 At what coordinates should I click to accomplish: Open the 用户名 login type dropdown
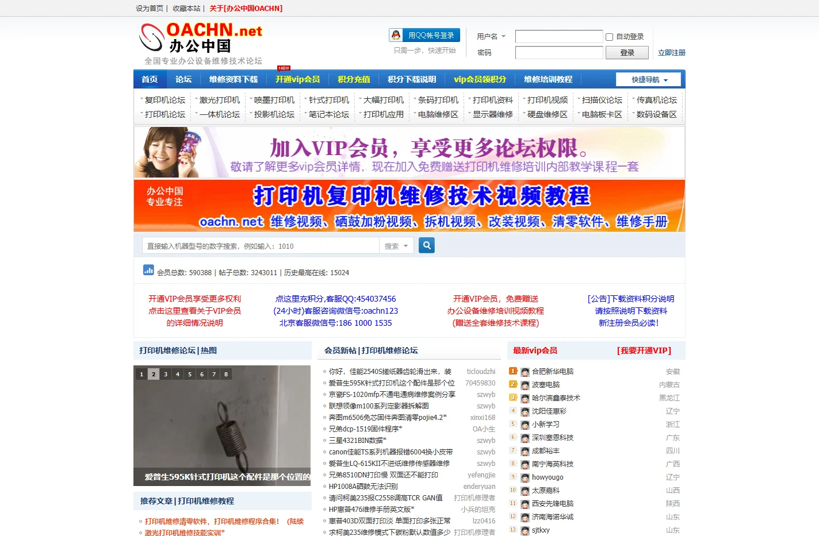click(x=491, y=36)
